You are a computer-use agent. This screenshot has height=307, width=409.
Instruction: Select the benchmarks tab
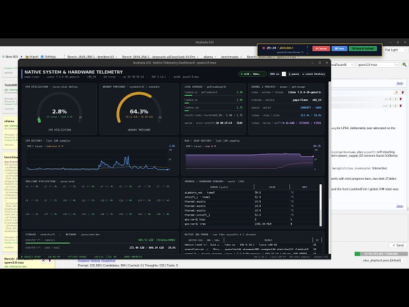(x=229, y=57)
